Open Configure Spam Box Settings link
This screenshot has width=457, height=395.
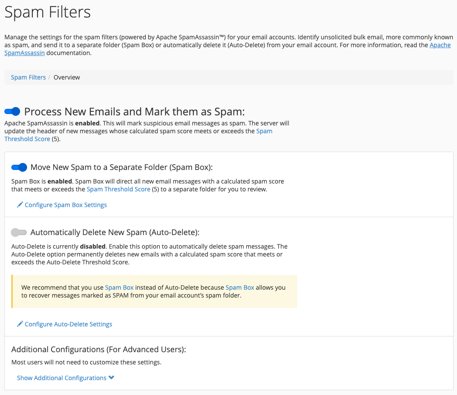point(65,205)
